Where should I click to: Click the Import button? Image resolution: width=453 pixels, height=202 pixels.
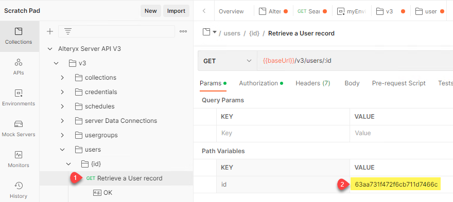coord(176,11)
